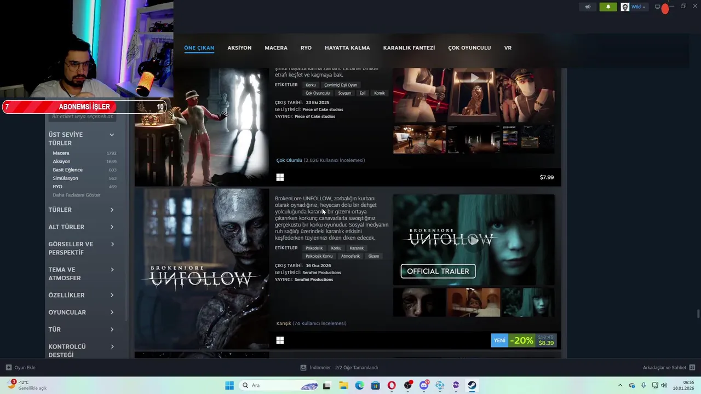Image resolution: width=701 pixels, height=394 pixels.
Task: Switch to the VR tab
Action: point(508,48)
